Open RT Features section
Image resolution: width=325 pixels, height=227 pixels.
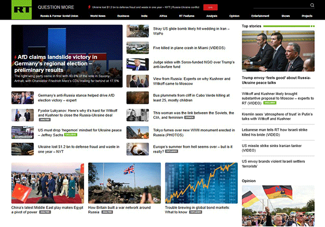pyautogui.click(x=187, y=16)
